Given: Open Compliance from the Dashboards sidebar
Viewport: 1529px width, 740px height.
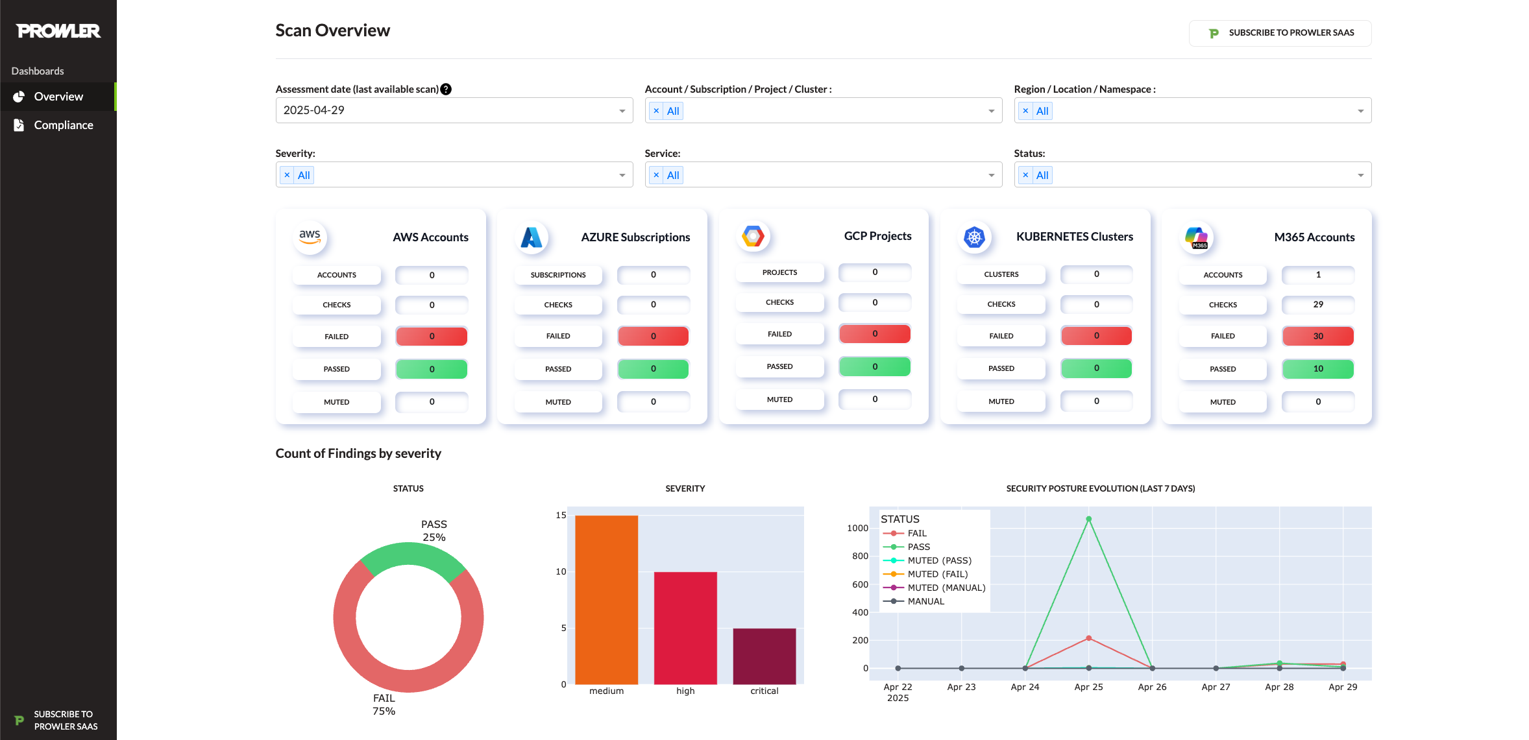Looking at the screenshot, I should (64, 125).
